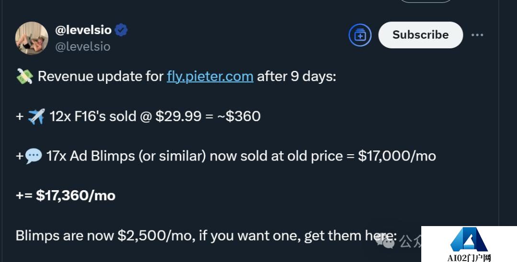Screen dimensions: 517x262
Task: Click the money-with-wings emoji
Action: (24, 77)
